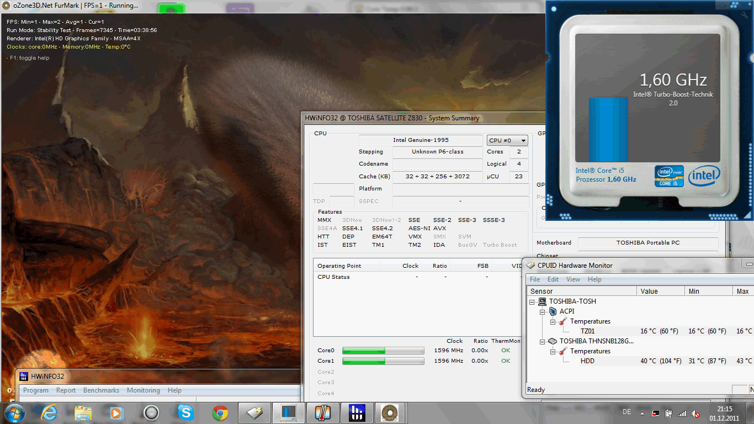Click the TOSHIBA Portable PC motherboard field
This screenshot has width=754, height=424.
click(x=648, y=242)
